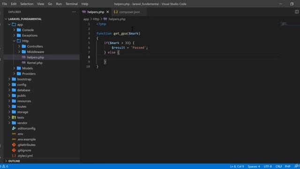Click Http in the breadcrumb path
The height and width of the screenshot is (169, 300).
96,19
